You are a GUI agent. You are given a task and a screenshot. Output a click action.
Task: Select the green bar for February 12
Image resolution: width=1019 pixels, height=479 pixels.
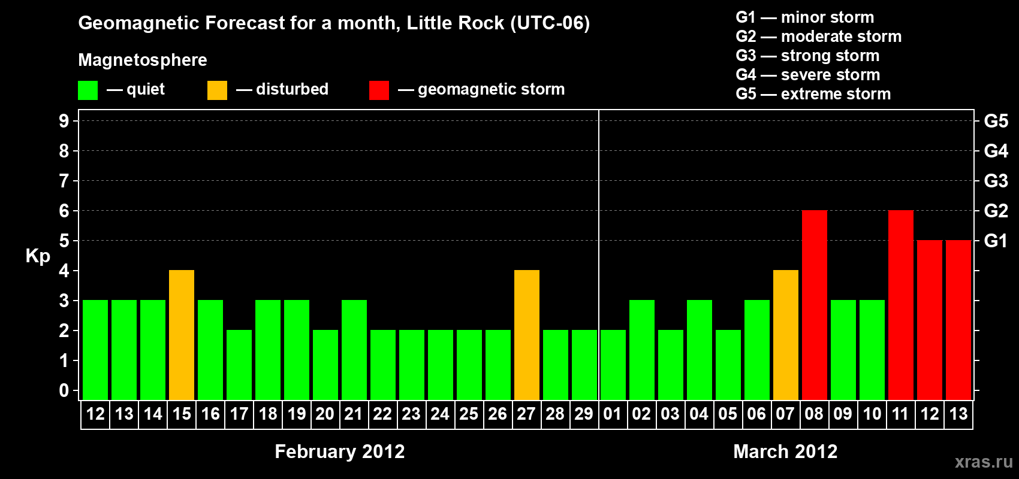tap(95, 350)
